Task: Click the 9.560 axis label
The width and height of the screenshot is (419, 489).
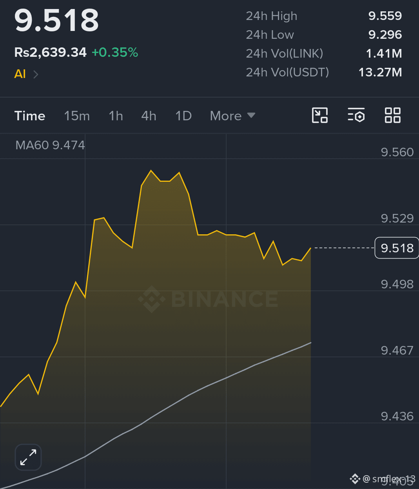Action: tap(397, 152)
